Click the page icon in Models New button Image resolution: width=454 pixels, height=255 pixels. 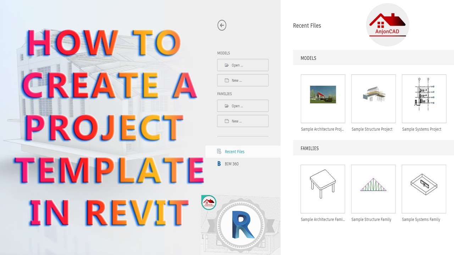[227, 80]
